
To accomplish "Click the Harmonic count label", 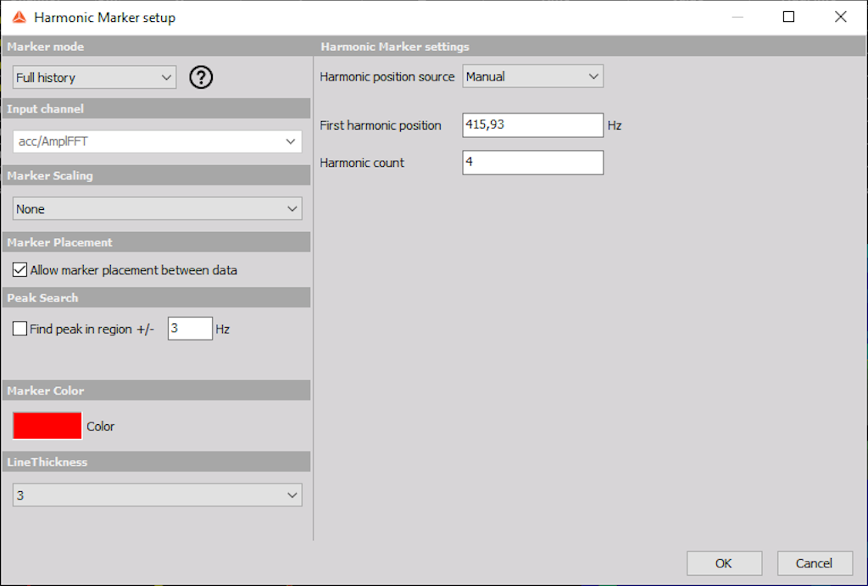I will pos(362,163).
